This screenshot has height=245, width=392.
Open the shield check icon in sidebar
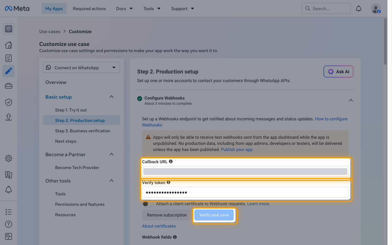9,102
